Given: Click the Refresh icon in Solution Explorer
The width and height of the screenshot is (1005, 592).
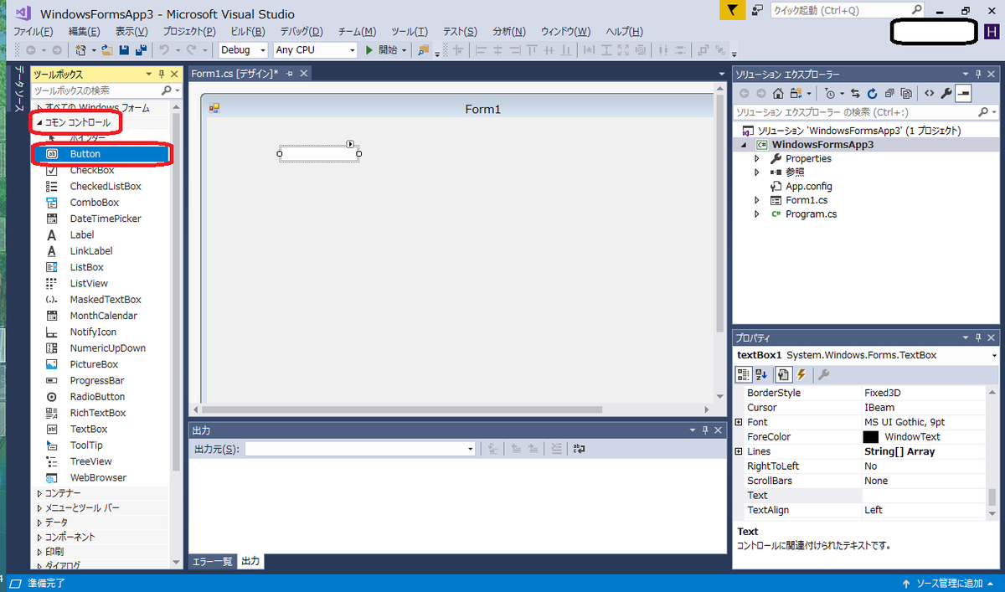Looking at the screenshot, I should [x=873, y=94].
